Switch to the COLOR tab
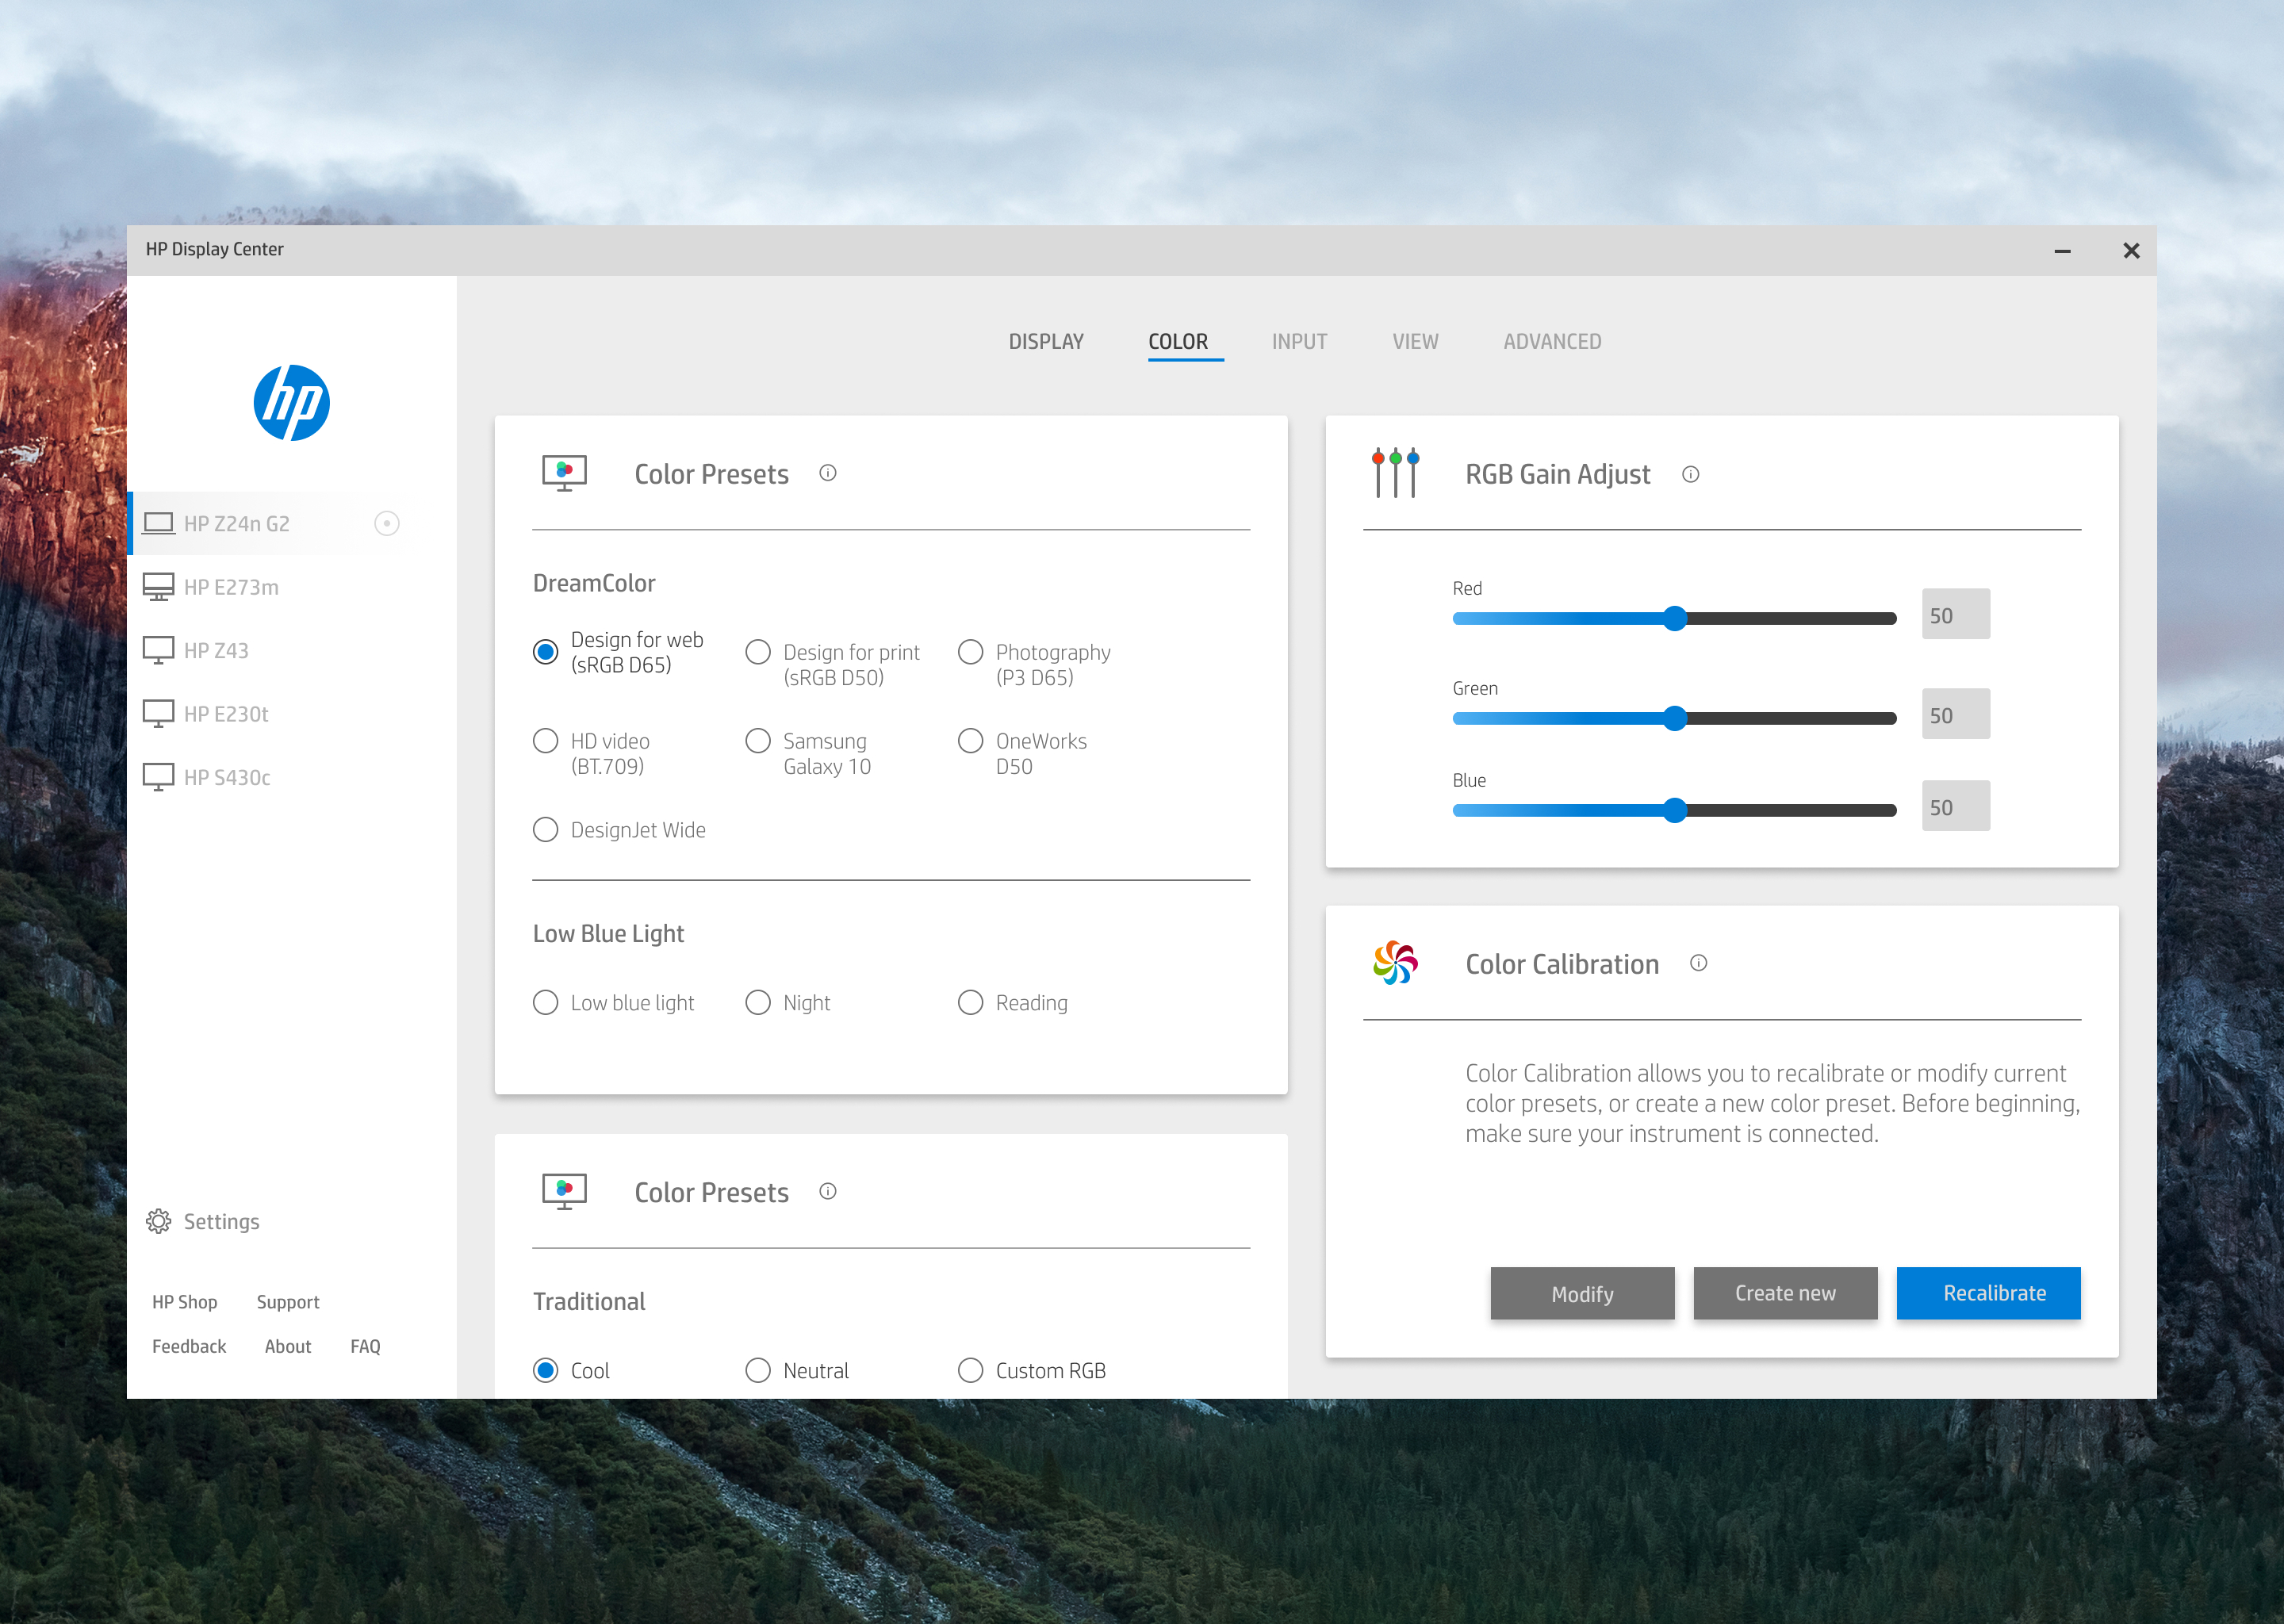The image size is (2284, 1624). tap(1178, 342)
